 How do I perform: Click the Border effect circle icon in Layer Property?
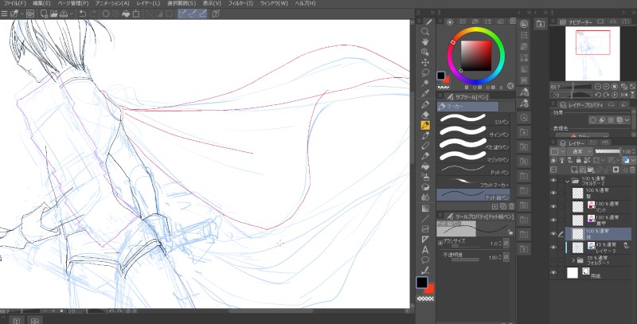[593, 120]
